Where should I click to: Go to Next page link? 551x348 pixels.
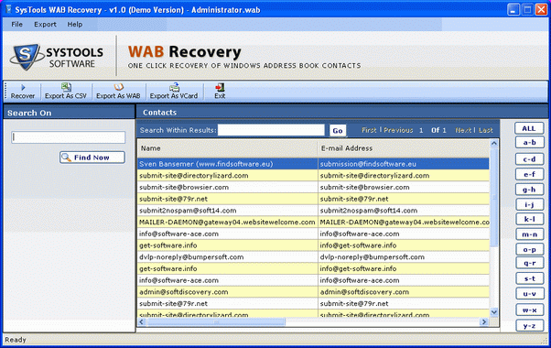463,130
